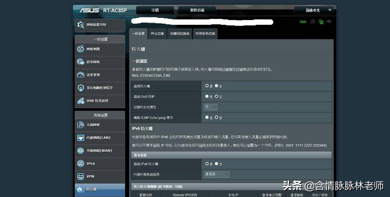Switch to the 网址过滤 tab

pos(157,34)
